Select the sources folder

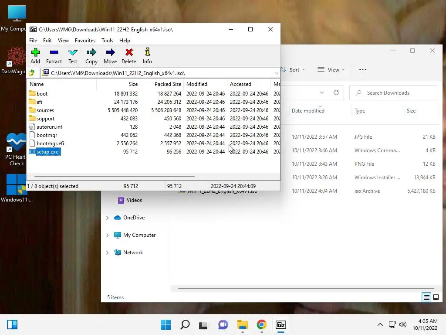click(45, 110)
